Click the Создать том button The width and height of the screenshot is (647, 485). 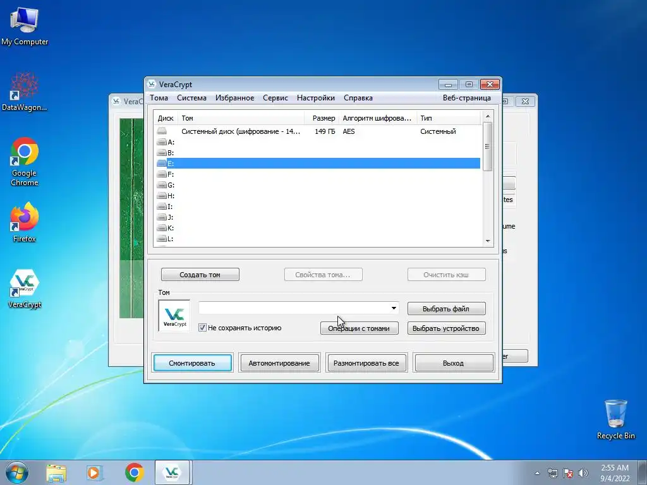pos(200,275)
